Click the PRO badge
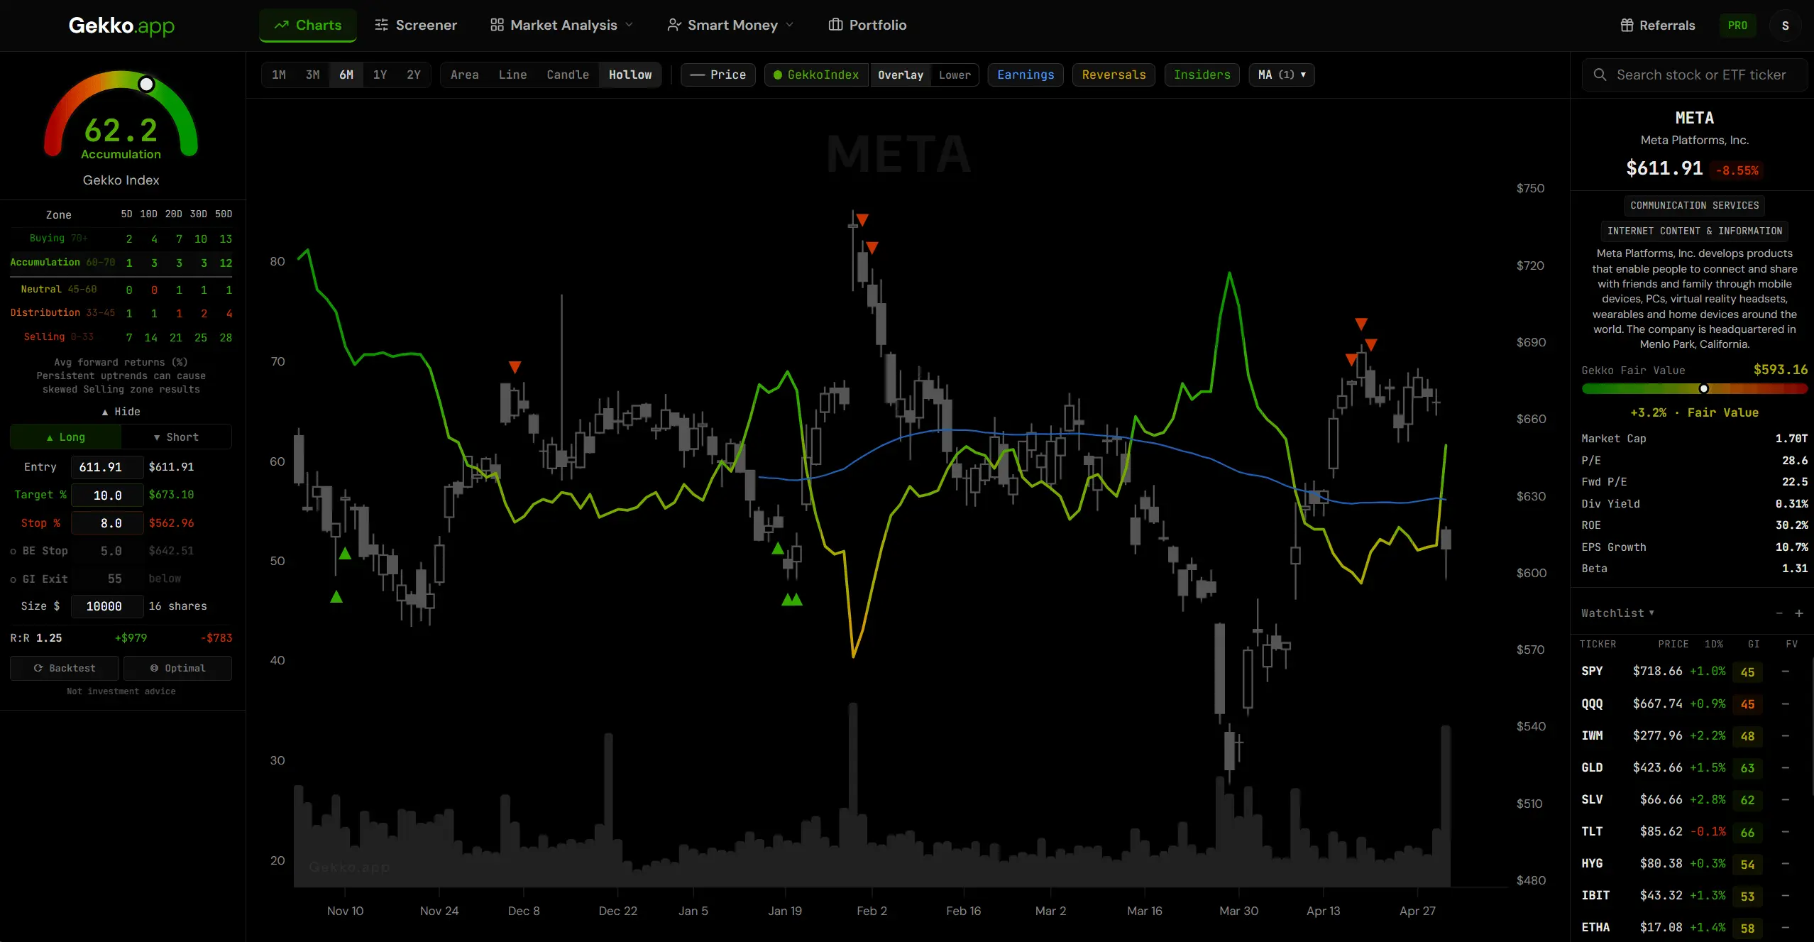1814x942 pixels. [x=1737, y=26]
